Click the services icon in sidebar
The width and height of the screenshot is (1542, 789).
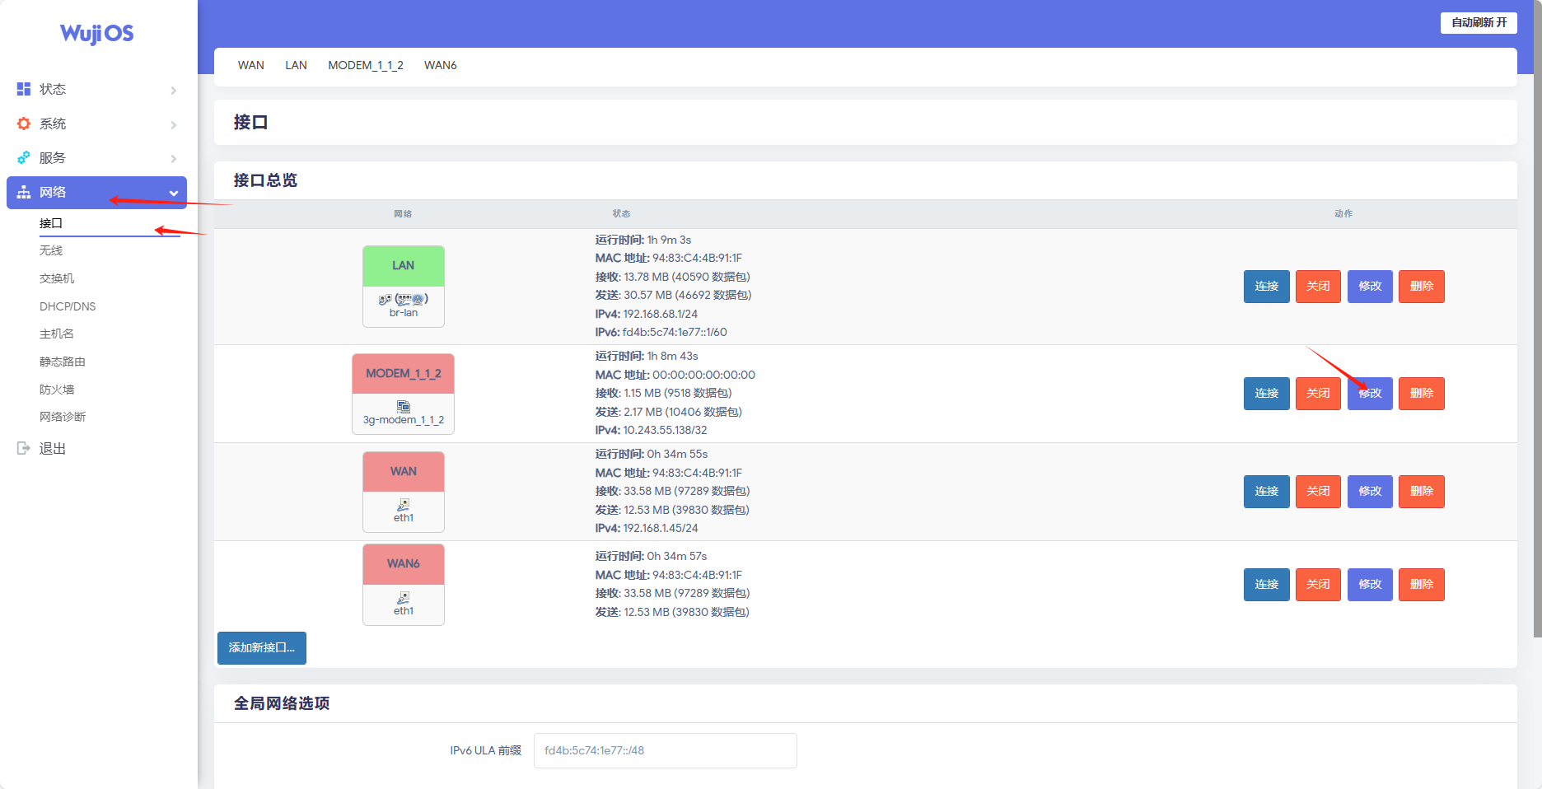24,157
